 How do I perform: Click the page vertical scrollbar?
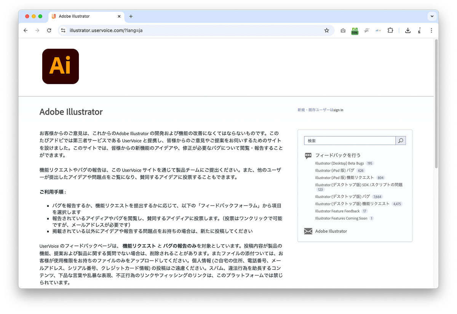pos(436,103)
